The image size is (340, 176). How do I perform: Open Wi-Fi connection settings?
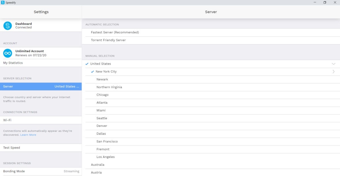tap(41, 120)
